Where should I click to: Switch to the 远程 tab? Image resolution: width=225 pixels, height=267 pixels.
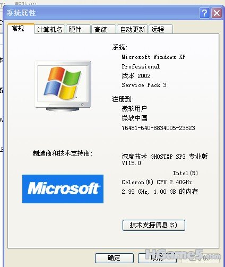161,29
